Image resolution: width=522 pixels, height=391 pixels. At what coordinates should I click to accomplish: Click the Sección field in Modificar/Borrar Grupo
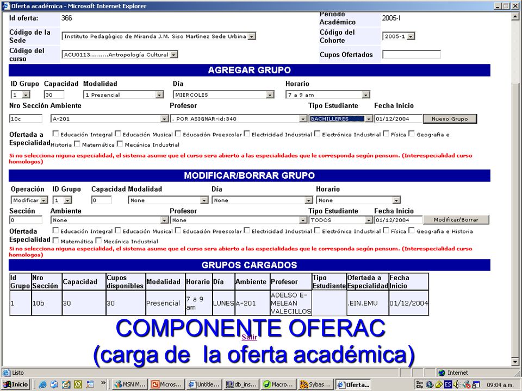(26, 220)
